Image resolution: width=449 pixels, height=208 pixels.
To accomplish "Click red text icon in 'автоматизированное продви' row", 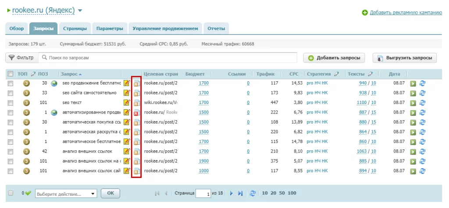I will coord(137,112).
